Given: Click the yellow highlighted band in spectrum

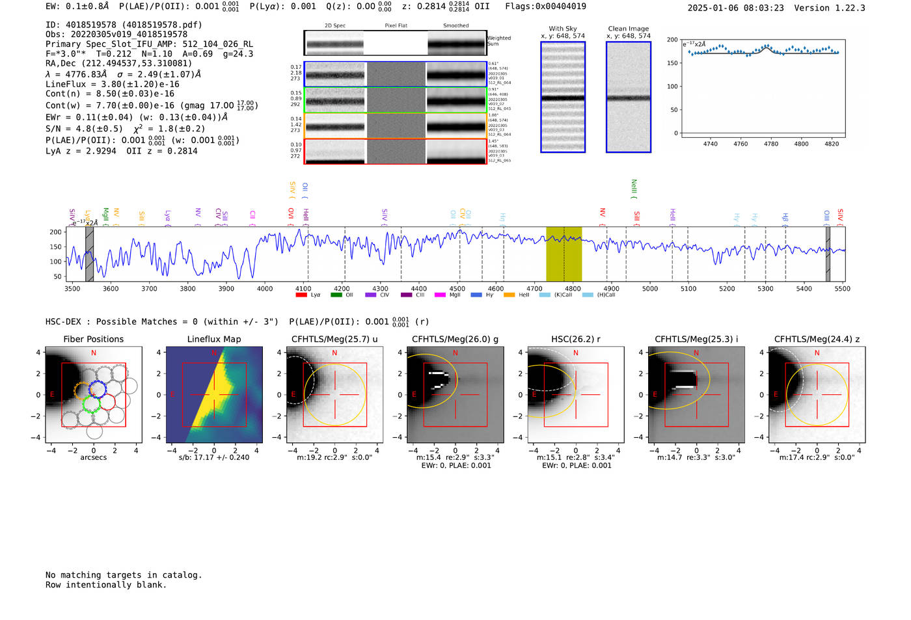Looking at the screenshot, I should (564, 254).
